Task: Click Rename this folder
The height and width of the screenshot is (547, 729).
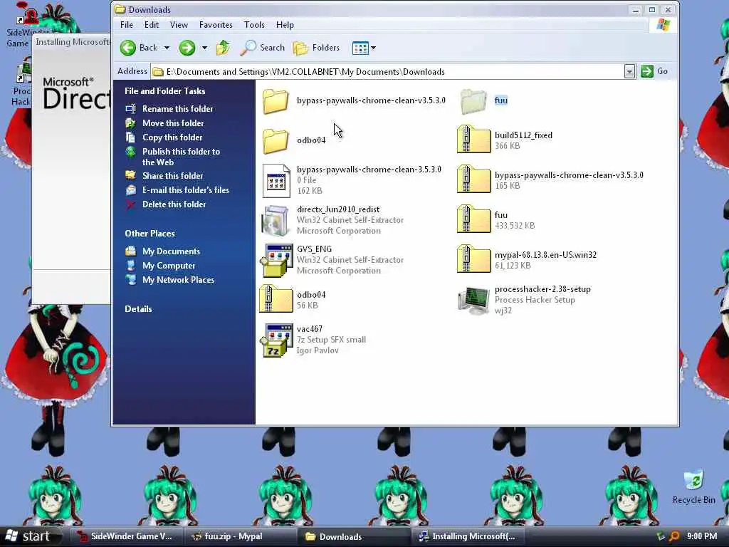Action: point(177,109)
